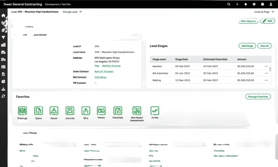Open Drawings favorite
The height and width of the screenshot is (167, 278).
pyautogui.click(x=22, y=113)
